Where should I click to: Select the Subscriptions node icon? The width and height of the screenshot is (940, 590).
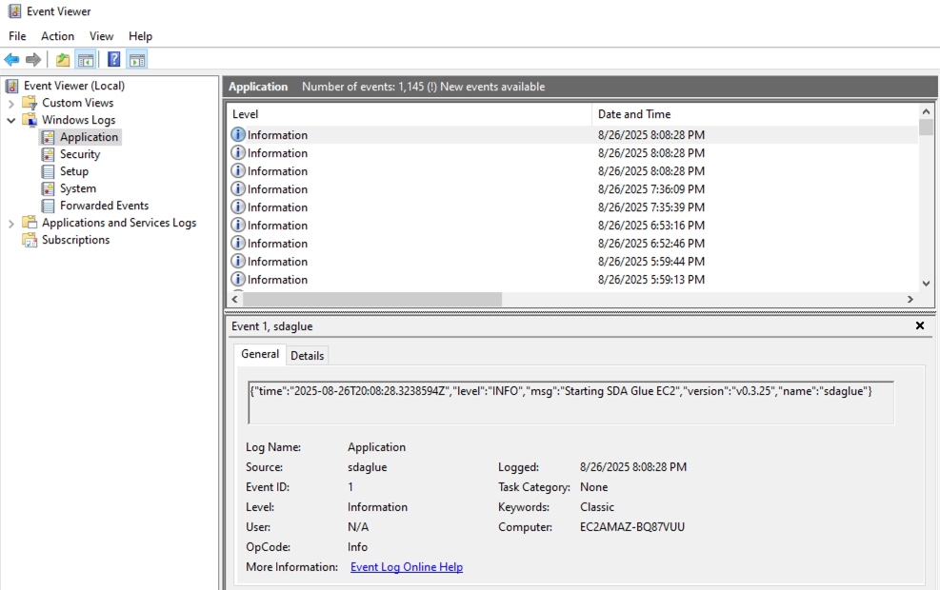(x=30, y=240)
